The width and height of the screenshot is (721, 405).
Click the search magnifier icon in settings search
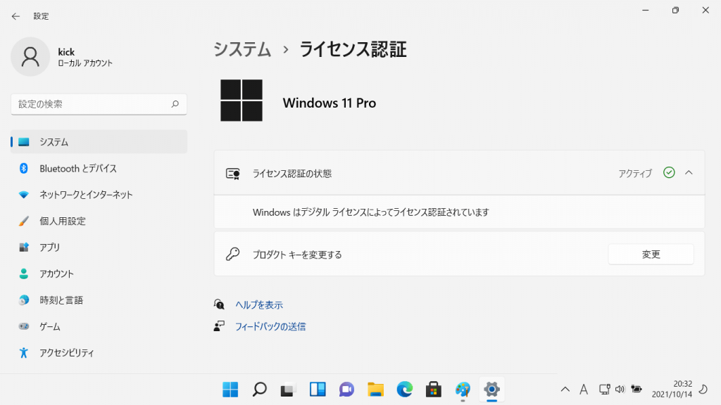(175, 104)
